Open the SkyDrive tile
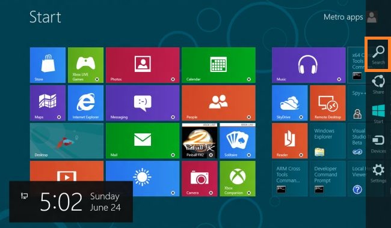391x228 pixels. pyautogui.click(x=290, y=103)
